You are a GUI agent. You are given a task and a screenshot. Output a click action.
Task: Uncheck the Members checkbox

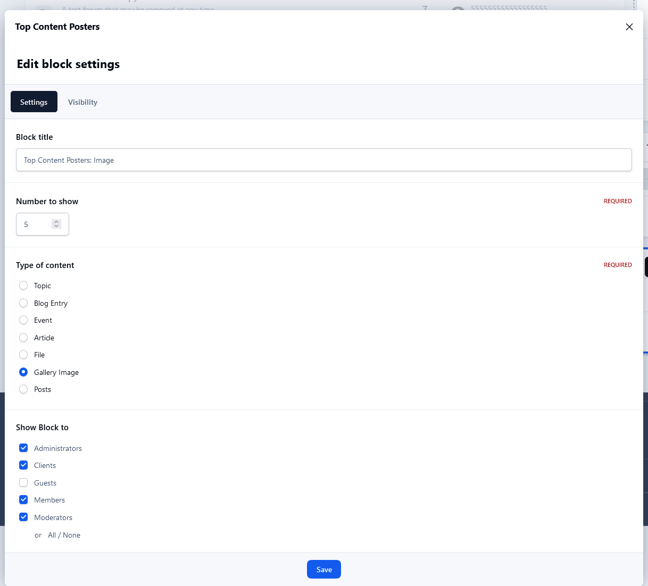(x=23, y=500)
